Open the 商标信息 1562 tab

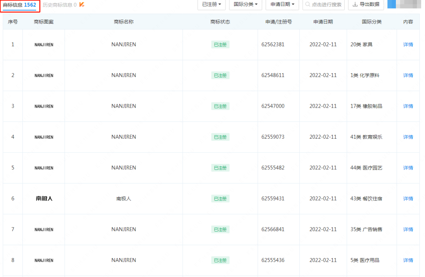point(20,5)
